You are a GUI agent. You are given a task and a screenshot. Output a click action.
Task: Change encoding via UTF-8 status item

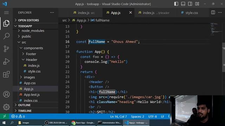tap(153, 117)
